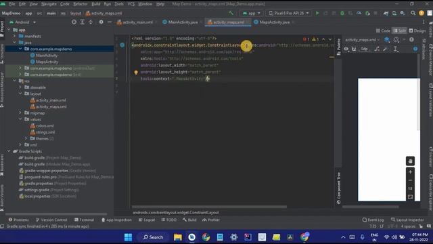Screen dimensions: 433x244
Task: Toggle autoconnect magnet icon
Action: click(354, 49)
